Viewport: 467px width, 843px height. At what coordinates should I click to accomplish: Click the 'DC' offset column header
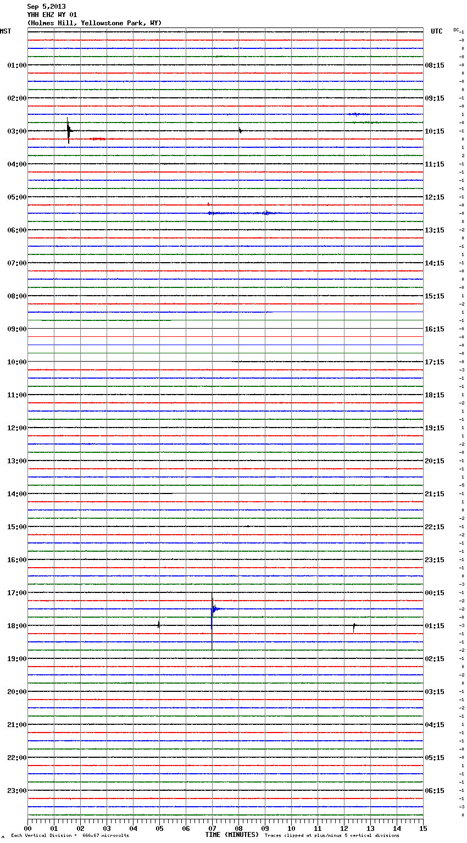click(x=456, y=30)
